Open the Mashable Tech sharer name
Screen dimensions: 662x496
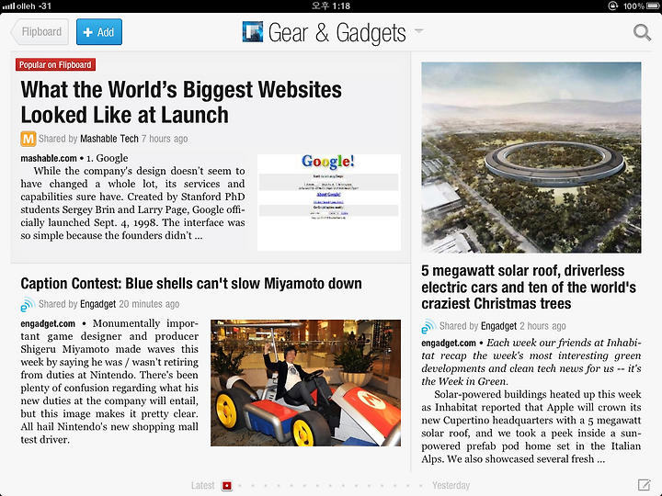[109, 139]
